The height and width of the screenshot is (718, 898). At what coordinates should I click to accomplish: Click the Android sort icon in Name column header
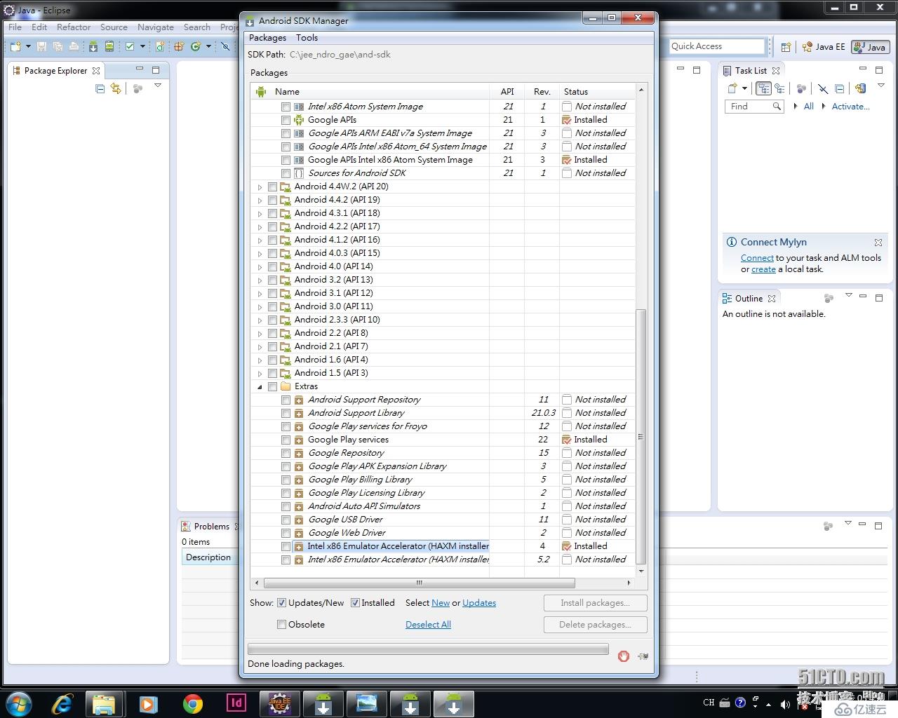(x=261, y=91)
